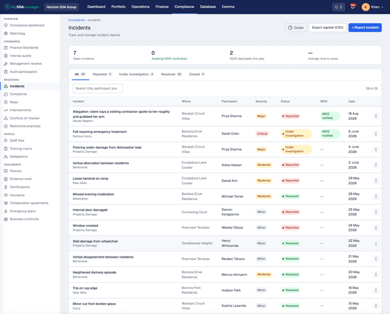Click the Severity column header

(261, 101)
